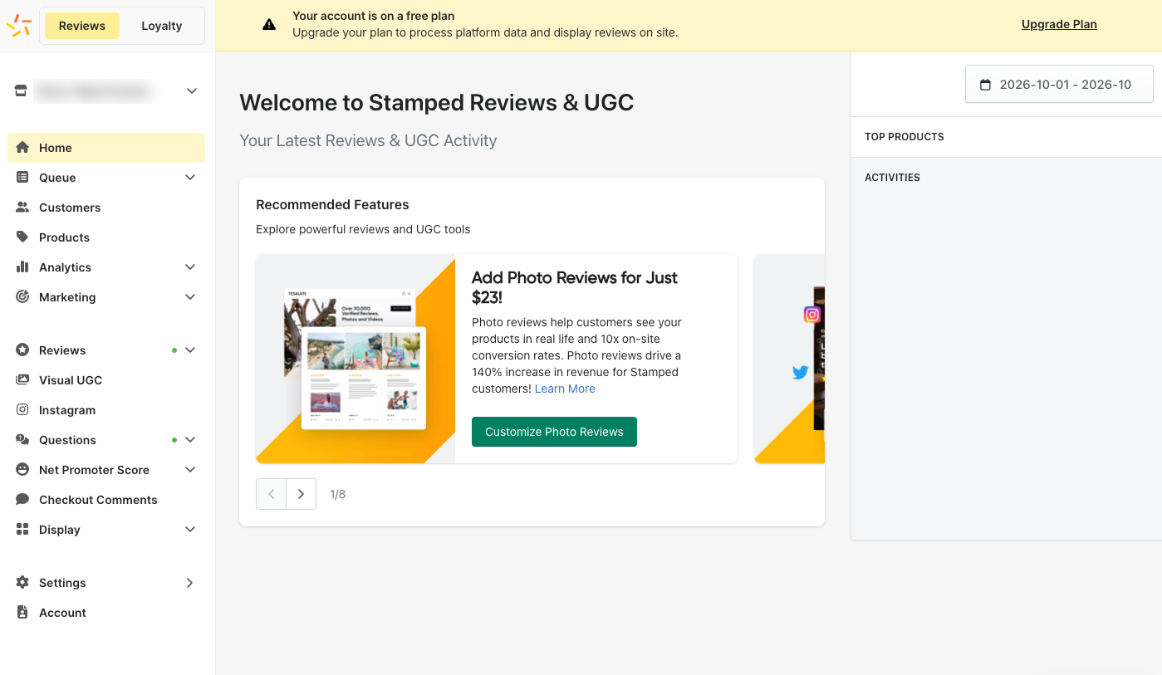
Task: Click the Learn More link
Action: 565,389
